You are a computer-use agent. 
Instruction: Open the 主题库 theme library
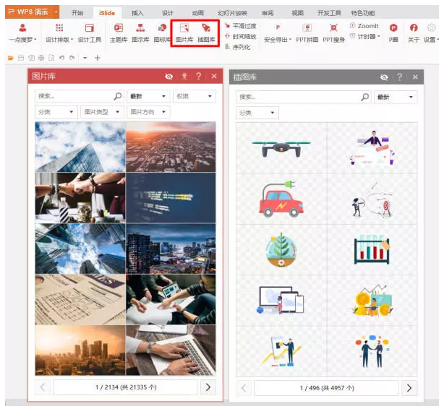click(x=119, y=33)
